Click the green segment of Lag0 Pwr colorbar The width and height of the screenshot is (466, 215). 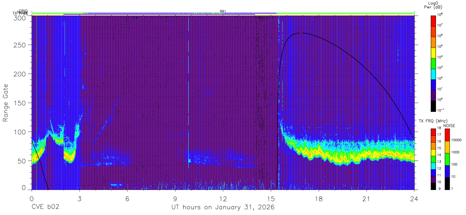[x=433, y=63]
